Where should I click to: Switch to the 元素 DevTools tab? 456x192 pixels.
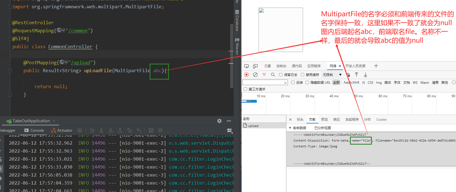[267, 66]
